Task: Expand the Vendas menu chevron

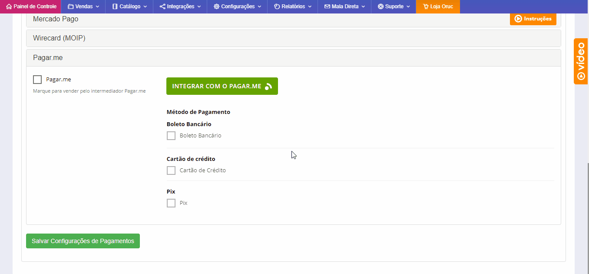Action: 97,7
